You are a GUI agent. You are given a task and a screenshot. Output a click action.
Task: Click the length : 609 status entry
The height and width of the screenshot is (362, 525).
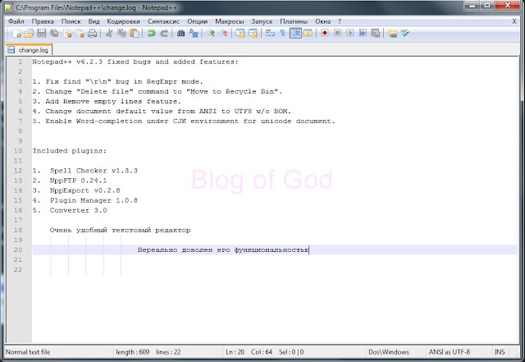[133, 352]
